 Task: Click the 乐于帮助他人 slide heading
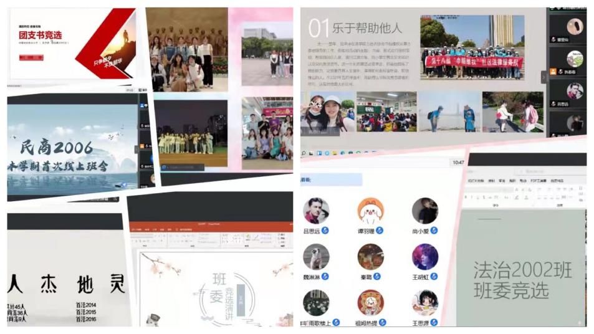(x=363, y=27)
